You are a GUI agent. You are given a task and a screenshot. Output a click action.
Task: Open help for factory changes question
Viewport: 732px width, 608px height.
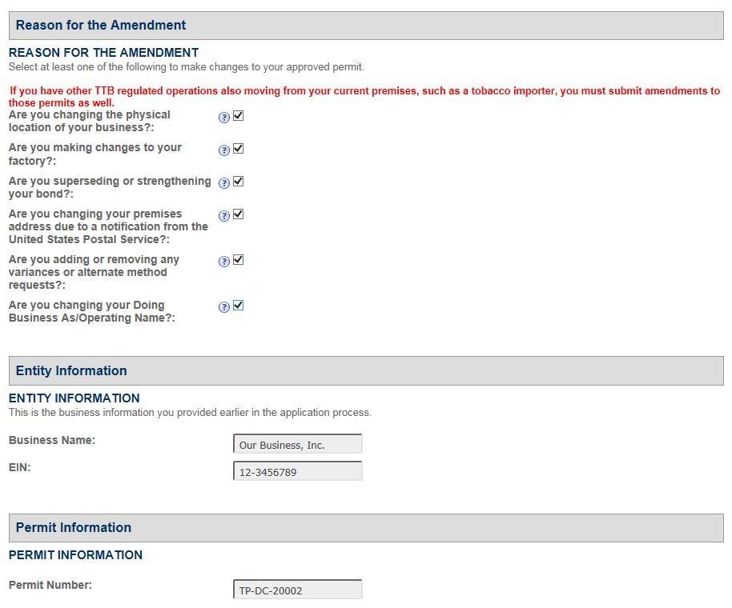click(x=224, y=150)
